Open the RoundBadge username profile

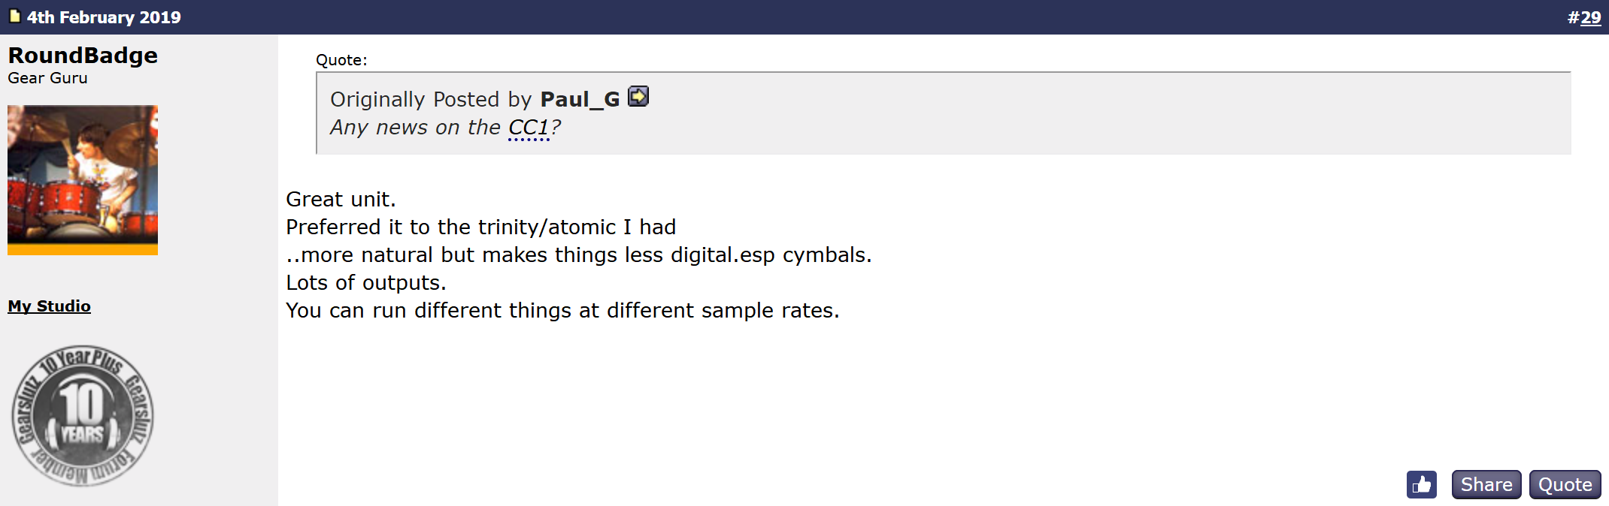83,56
